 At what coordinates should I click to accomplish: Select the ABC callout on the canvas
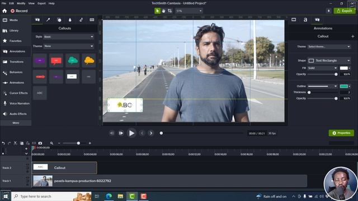pyautogui.click(x=125, y=105)
